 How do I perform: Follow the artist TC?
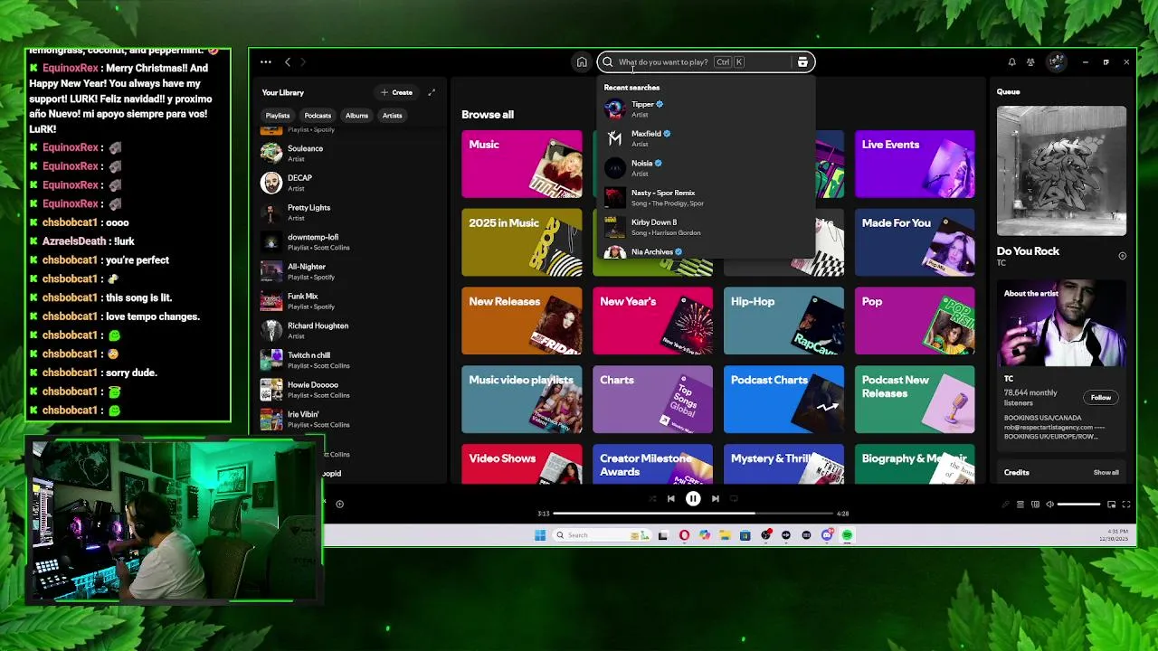(x=1100, y=398)
